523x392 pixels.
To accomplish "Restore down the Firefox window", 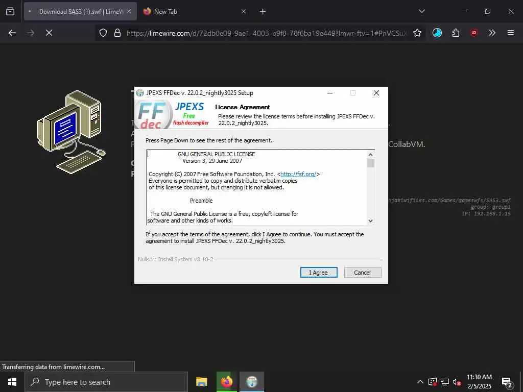I will (488, 11).
